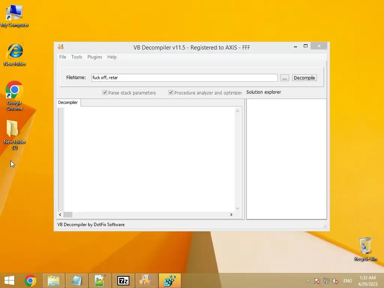The image size is (384, 288).
Task: Open the tilted notebook taskbar icon
Action: 76,280
